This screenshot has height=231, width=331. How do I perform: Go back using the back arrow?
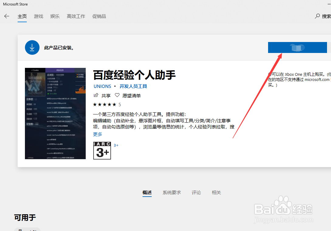[7, 16]
